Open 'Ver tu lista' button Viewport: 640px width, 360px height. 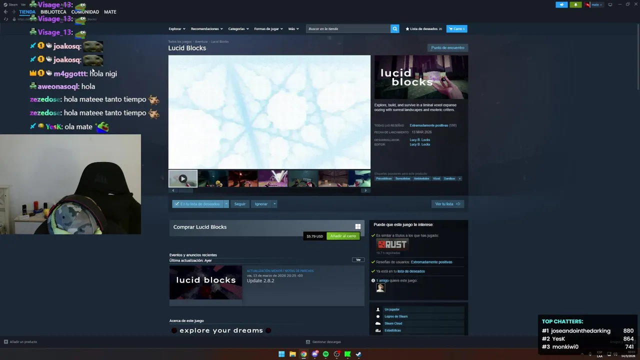coord(447,204)
